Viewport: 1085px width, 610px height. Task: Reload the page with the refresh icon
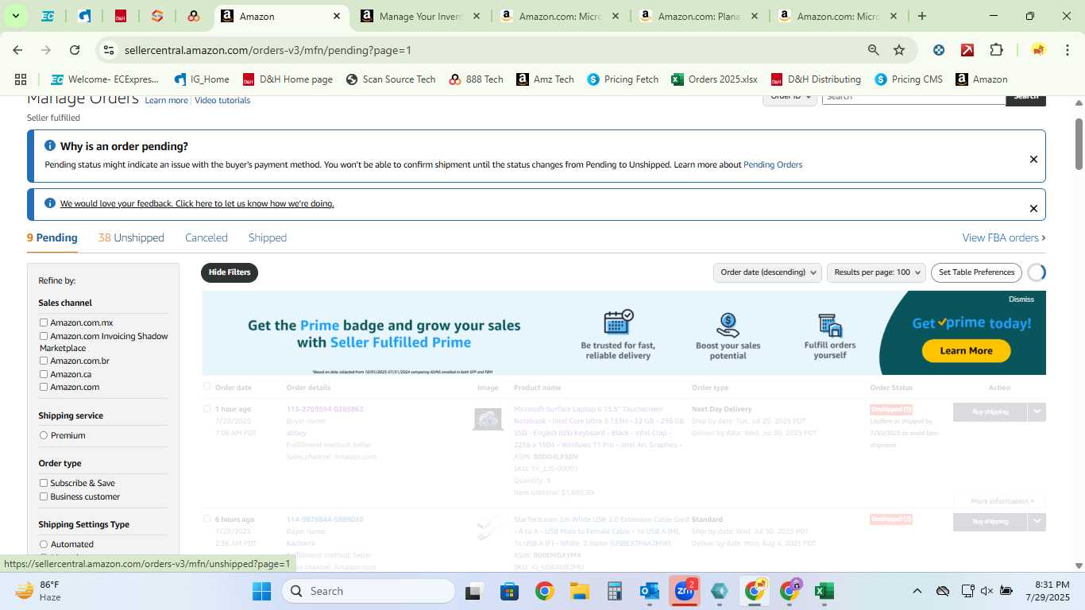click(75, 50)
